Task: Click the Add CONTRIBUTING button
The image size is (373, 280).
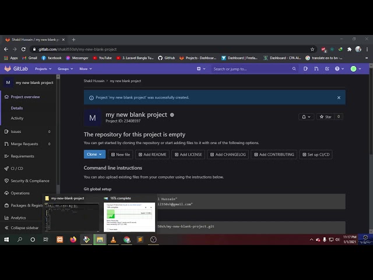Action: [x=274, y=155]
